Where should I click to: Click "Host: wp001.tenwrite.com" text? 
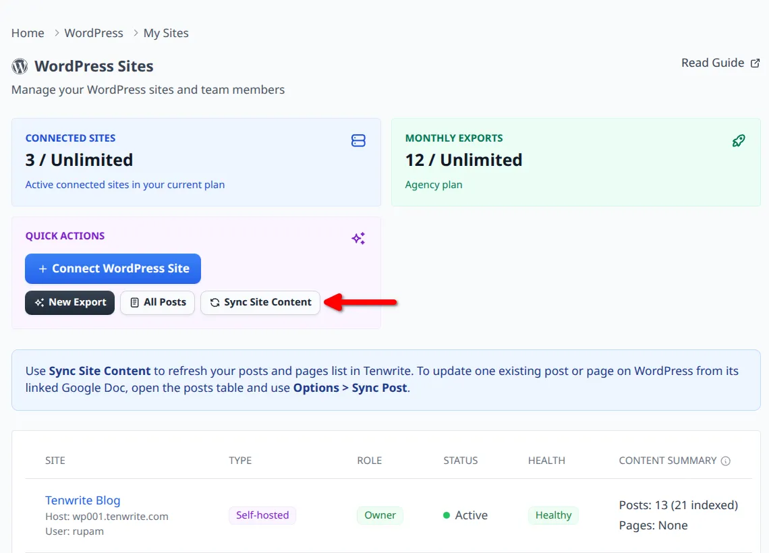(x=107, y=516)
